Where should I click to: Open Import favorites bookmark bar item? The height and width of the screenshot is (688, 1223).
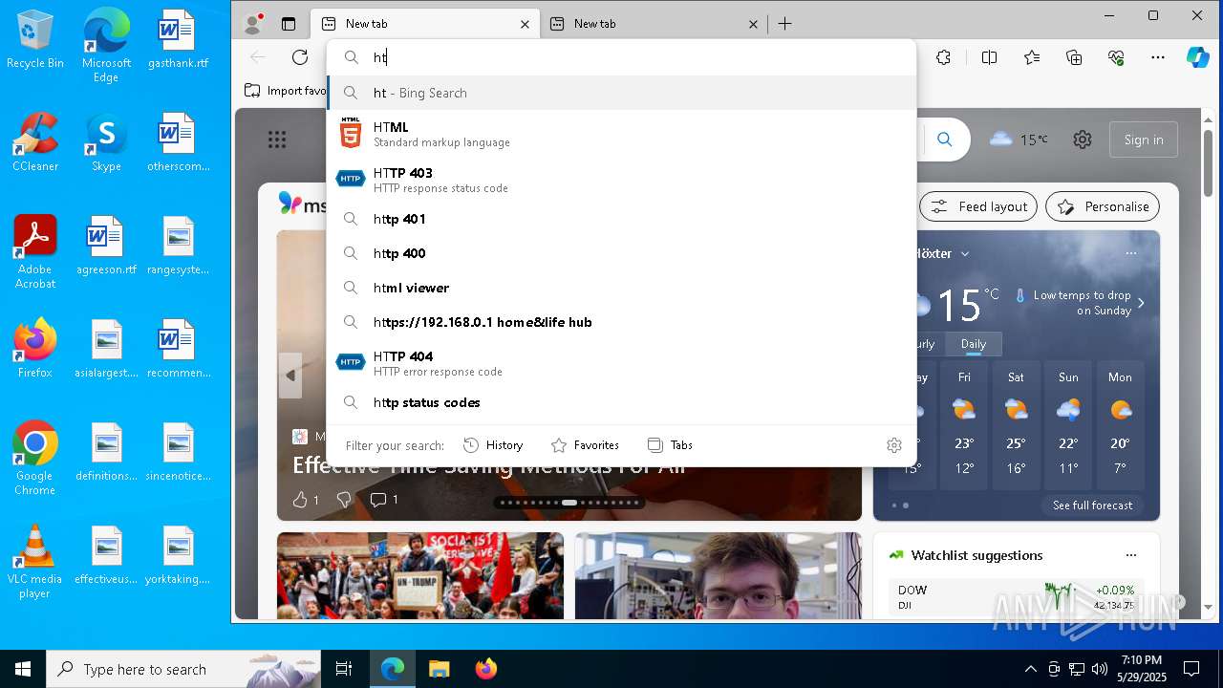(285, 91)
